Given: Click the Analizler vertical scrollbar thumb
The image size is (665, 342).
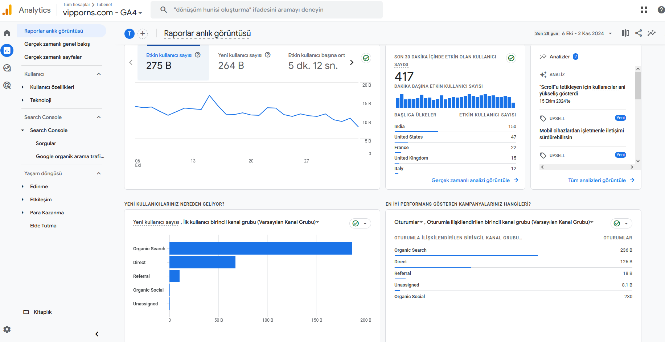Looking at the screenshot, I should (638, 86).
